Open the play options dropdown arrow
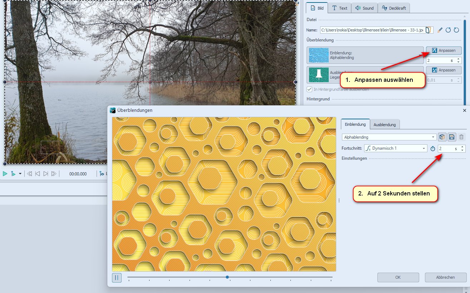The height and width of the screenshot is (293, 470). (x=20, y=174)
